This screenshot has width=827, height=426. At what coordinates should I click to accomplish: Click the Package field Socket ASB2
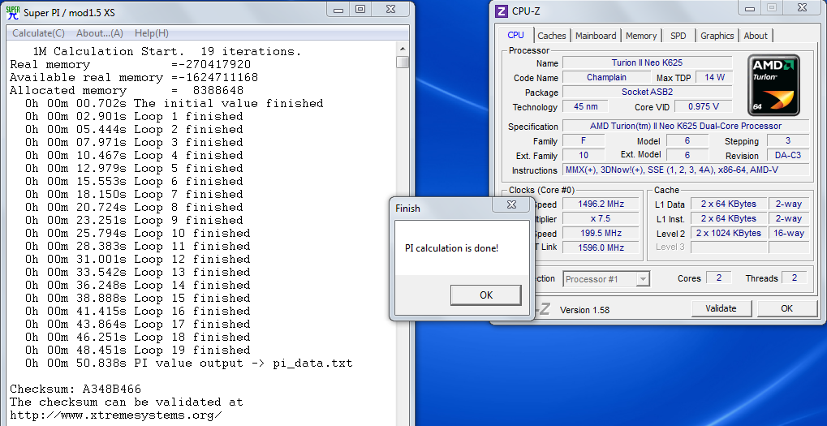tap(647, 93)
